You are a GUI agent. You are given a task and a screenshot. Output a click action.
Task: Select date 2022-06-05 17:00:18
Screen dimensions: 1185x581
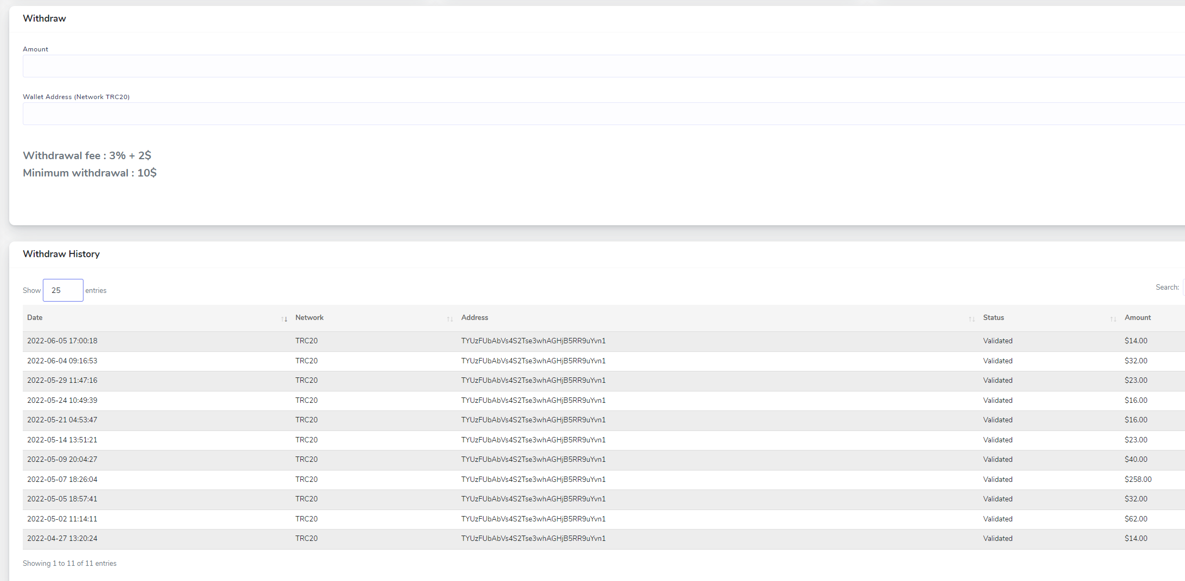pyautogui.click(x=62, y=341)
